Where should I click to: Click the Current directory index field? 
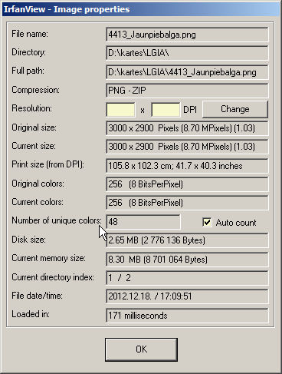point(187,278)
